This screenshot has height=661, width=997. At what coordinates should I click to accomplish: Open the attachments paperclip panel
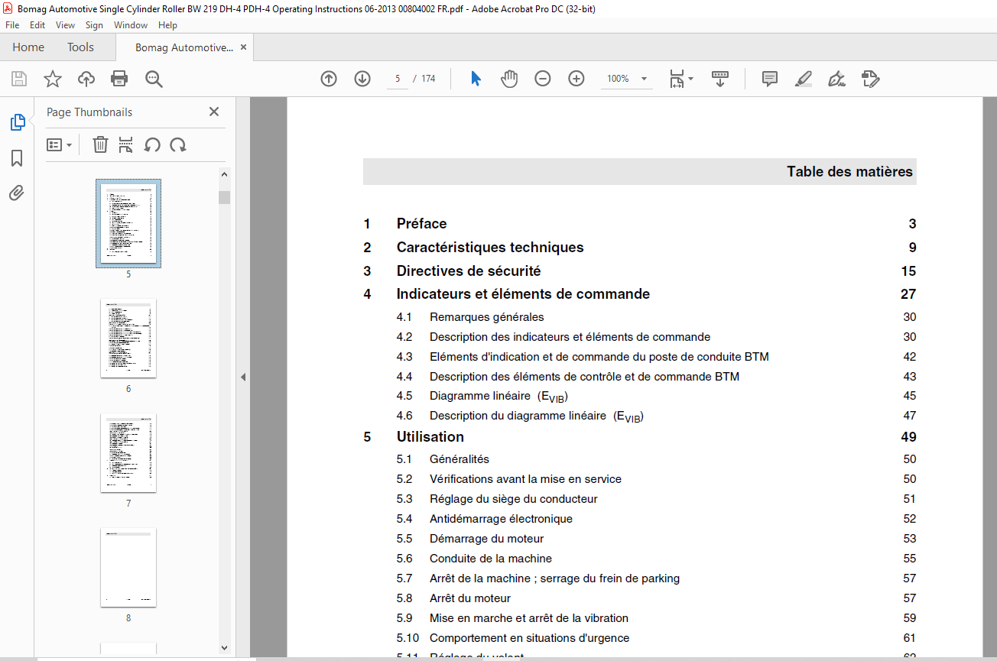17,193
